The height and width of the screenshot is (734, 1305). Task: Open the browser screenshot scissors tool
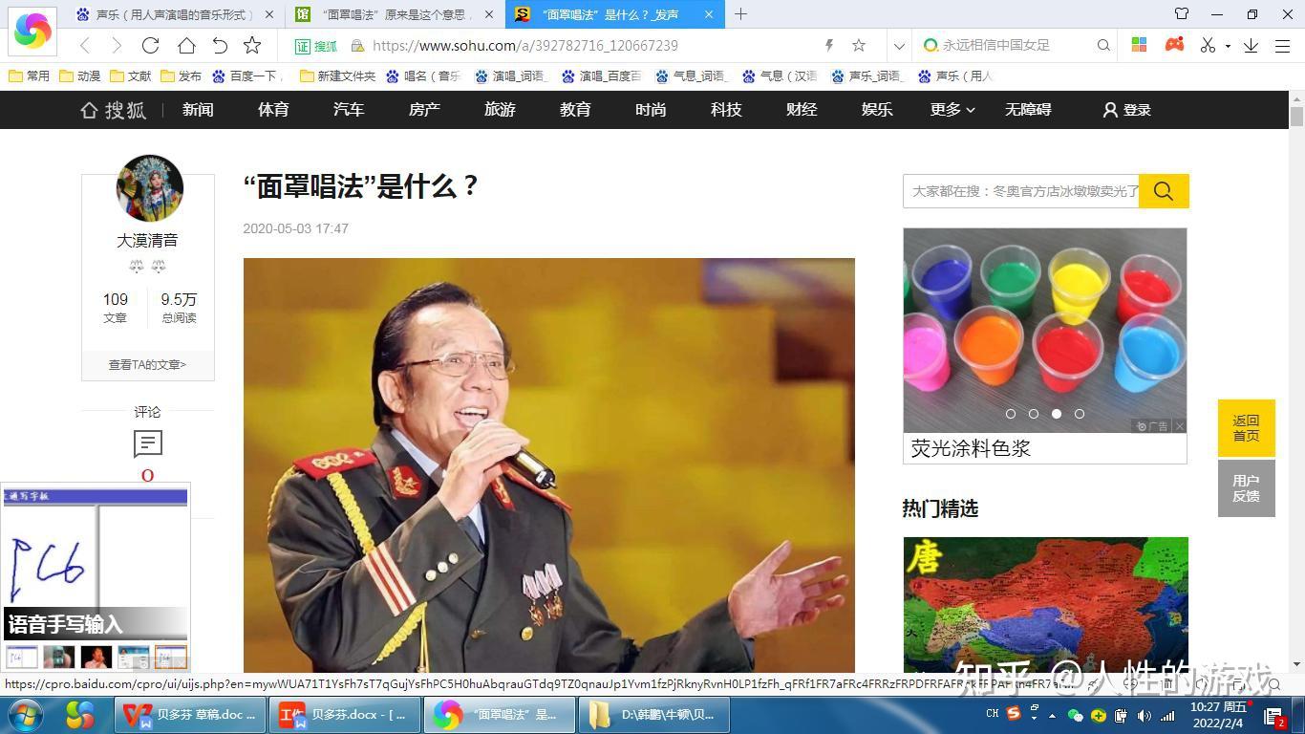[x=1209, y=46]
